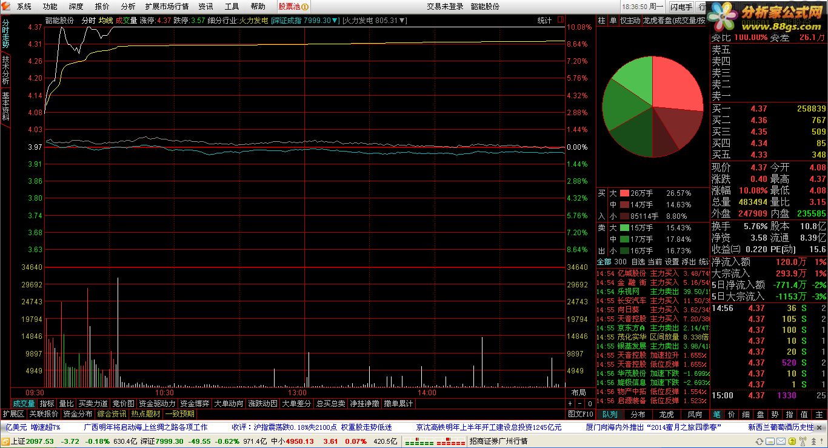
Task: Switch to 技术分析 side tab
Action: [x=5, y=70]
